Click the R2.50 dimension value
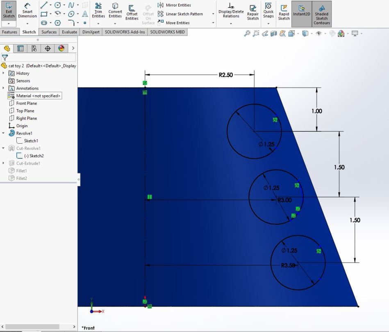 coord(226,75)
